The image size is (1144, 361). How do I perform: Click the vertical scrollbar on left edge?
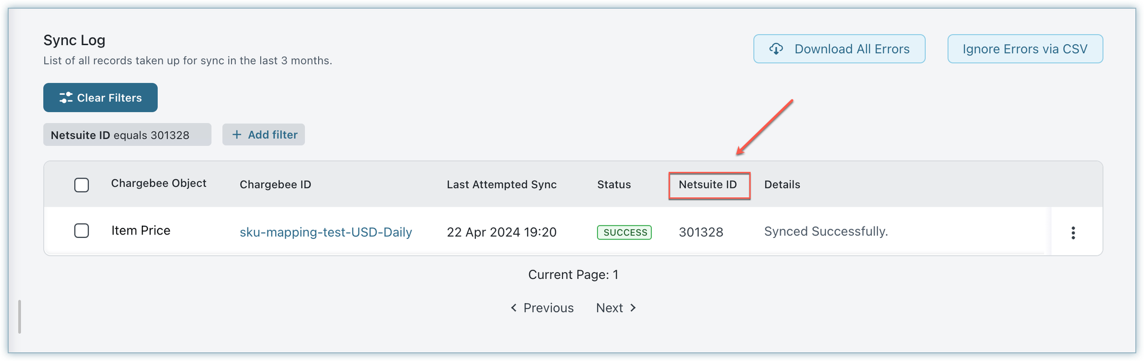coord(19,316)
